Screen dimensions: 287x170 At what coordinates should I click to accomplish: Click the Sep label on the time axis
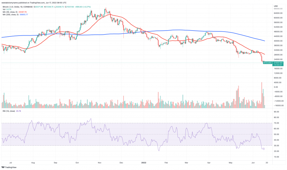pos(56,162)
